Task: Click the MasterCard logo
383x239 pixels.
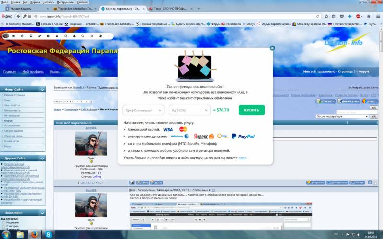Action: tap(183, 129)
